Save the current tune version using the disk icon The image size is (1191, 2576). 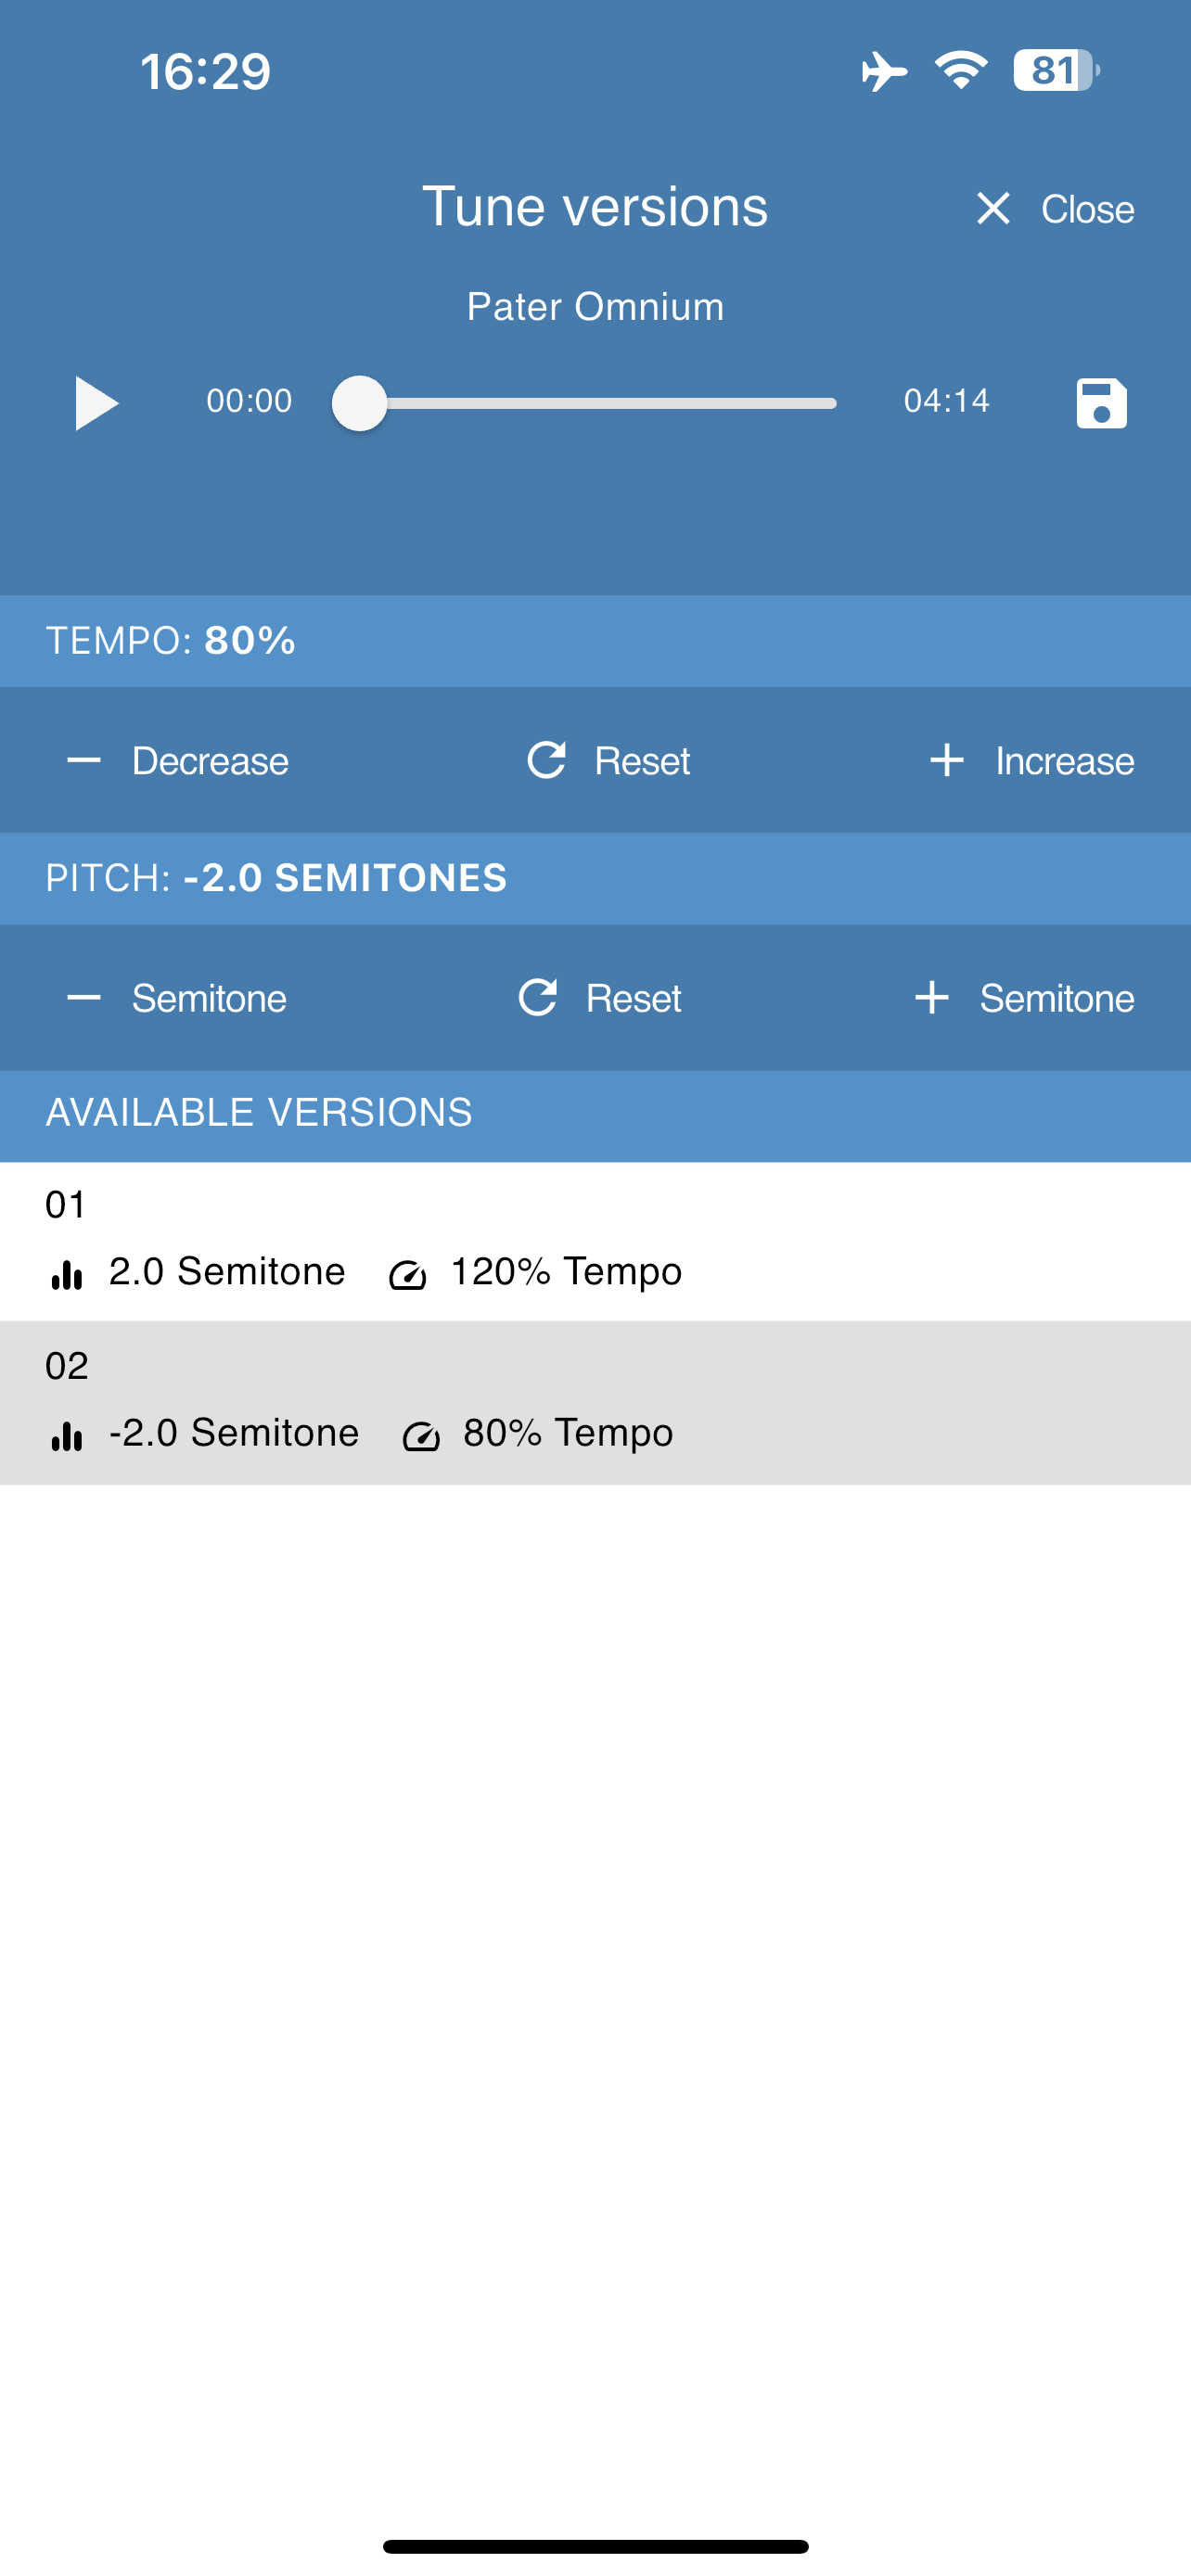click(1101, 403)
